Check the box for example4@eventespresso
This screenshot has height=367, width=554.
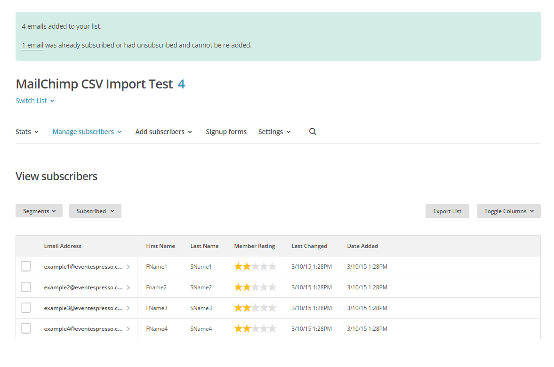(x=26, y=328)
